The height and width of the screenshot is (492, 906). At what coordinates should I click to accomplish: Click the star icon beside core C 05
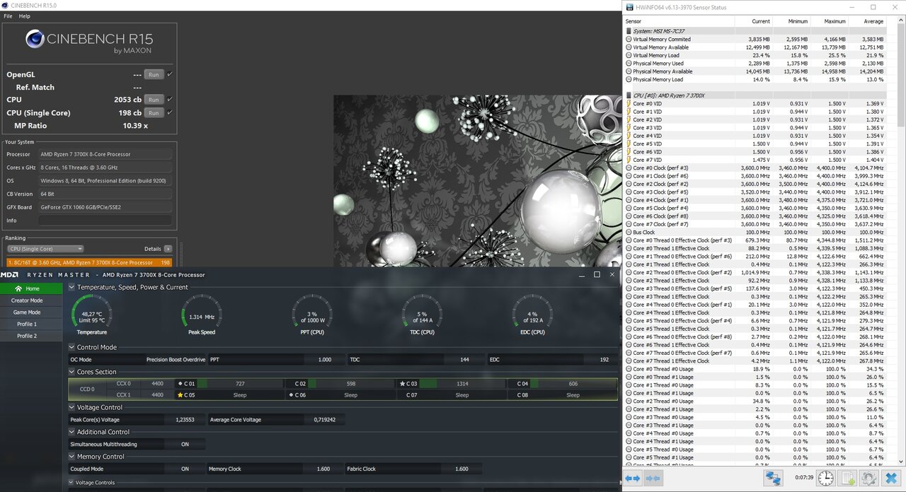click(x=180, y=395)
